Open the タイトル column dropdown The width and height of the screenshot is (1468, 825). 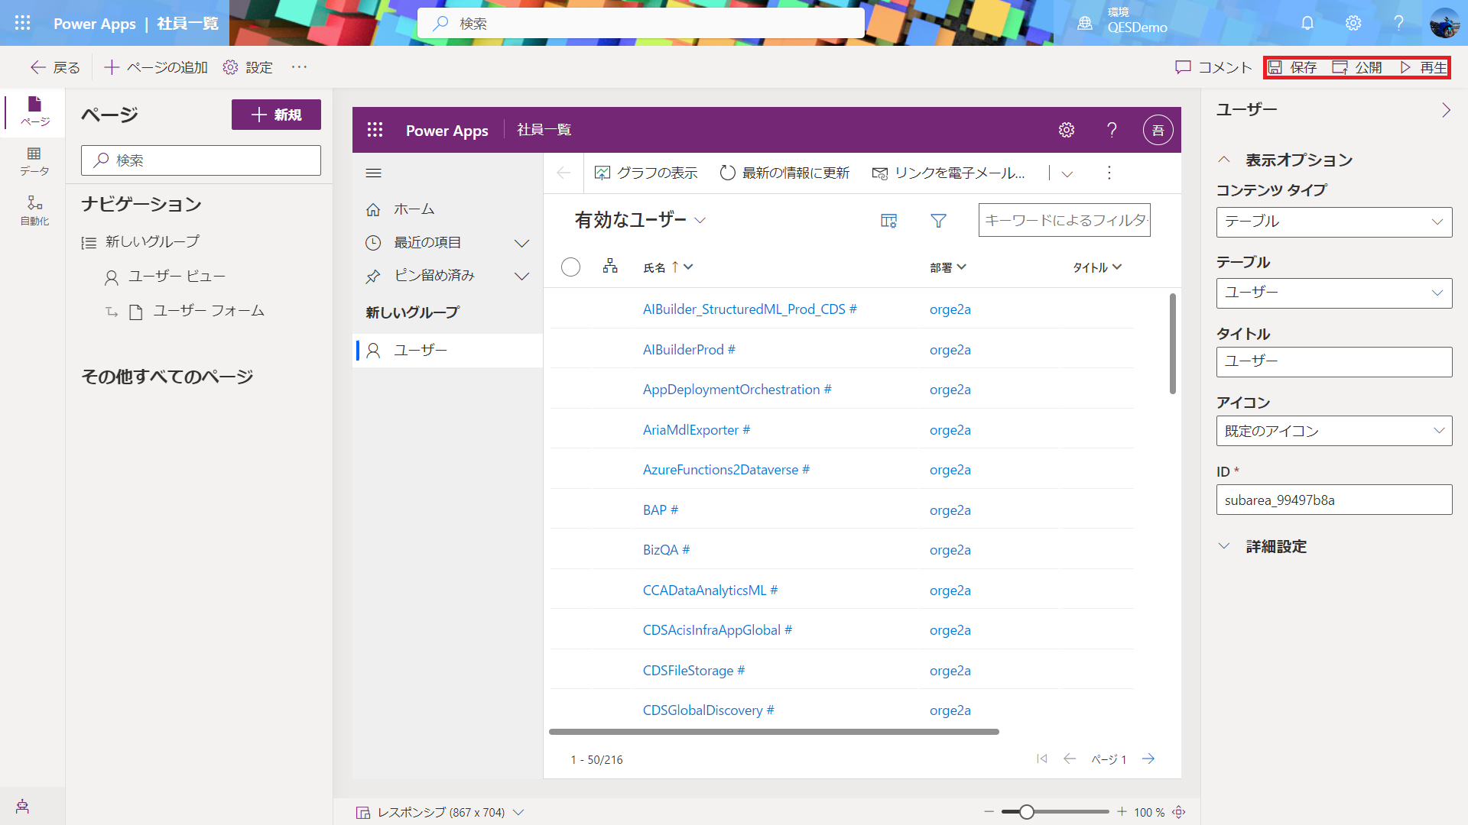(1097, 267)
